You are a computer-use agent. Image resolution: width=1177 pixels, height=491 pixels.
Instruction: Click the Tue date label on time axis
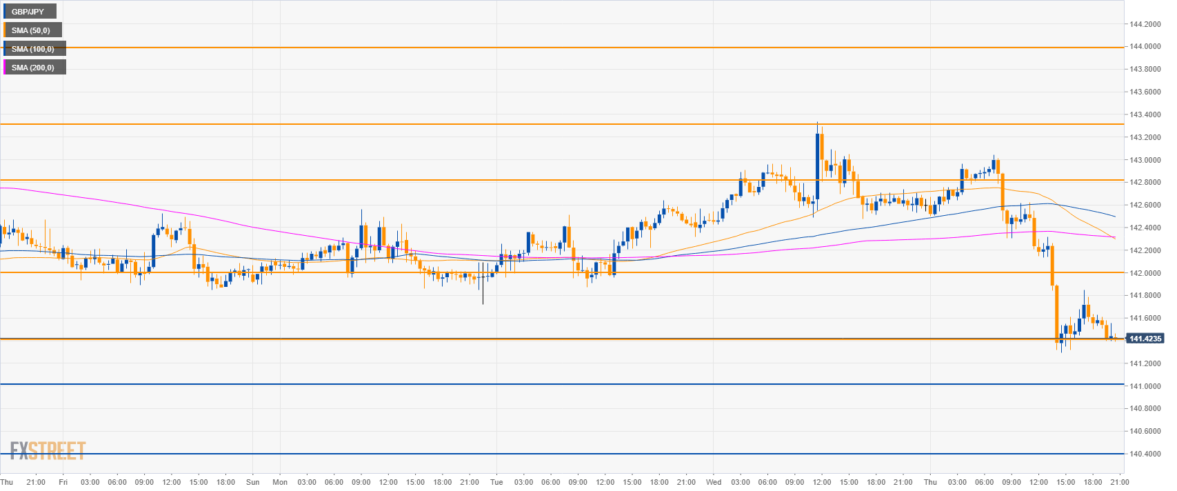click(x=496, y=482)
